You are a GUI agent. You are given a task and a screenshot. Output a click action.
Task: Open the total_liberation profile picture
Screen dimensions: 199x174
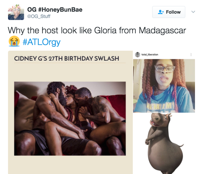tap(137, 55)
